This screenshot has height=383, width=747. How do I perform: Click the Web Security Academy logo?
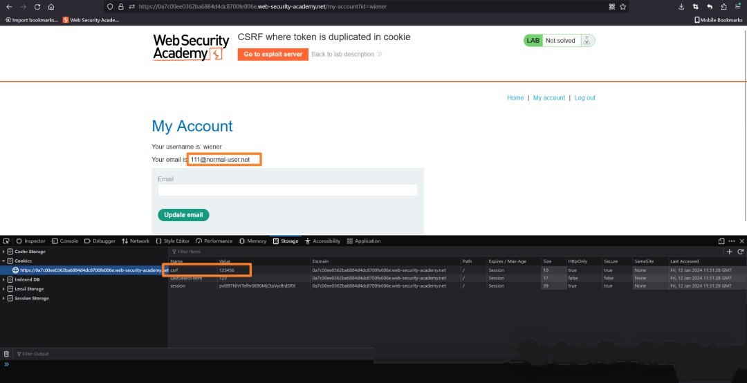click(191, 47)
